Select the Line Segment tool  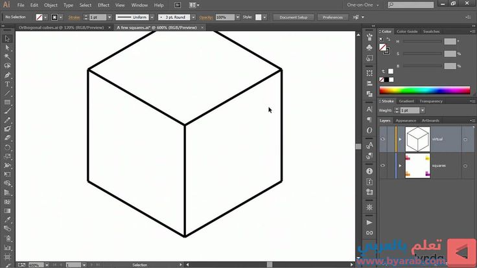[7, 93]
